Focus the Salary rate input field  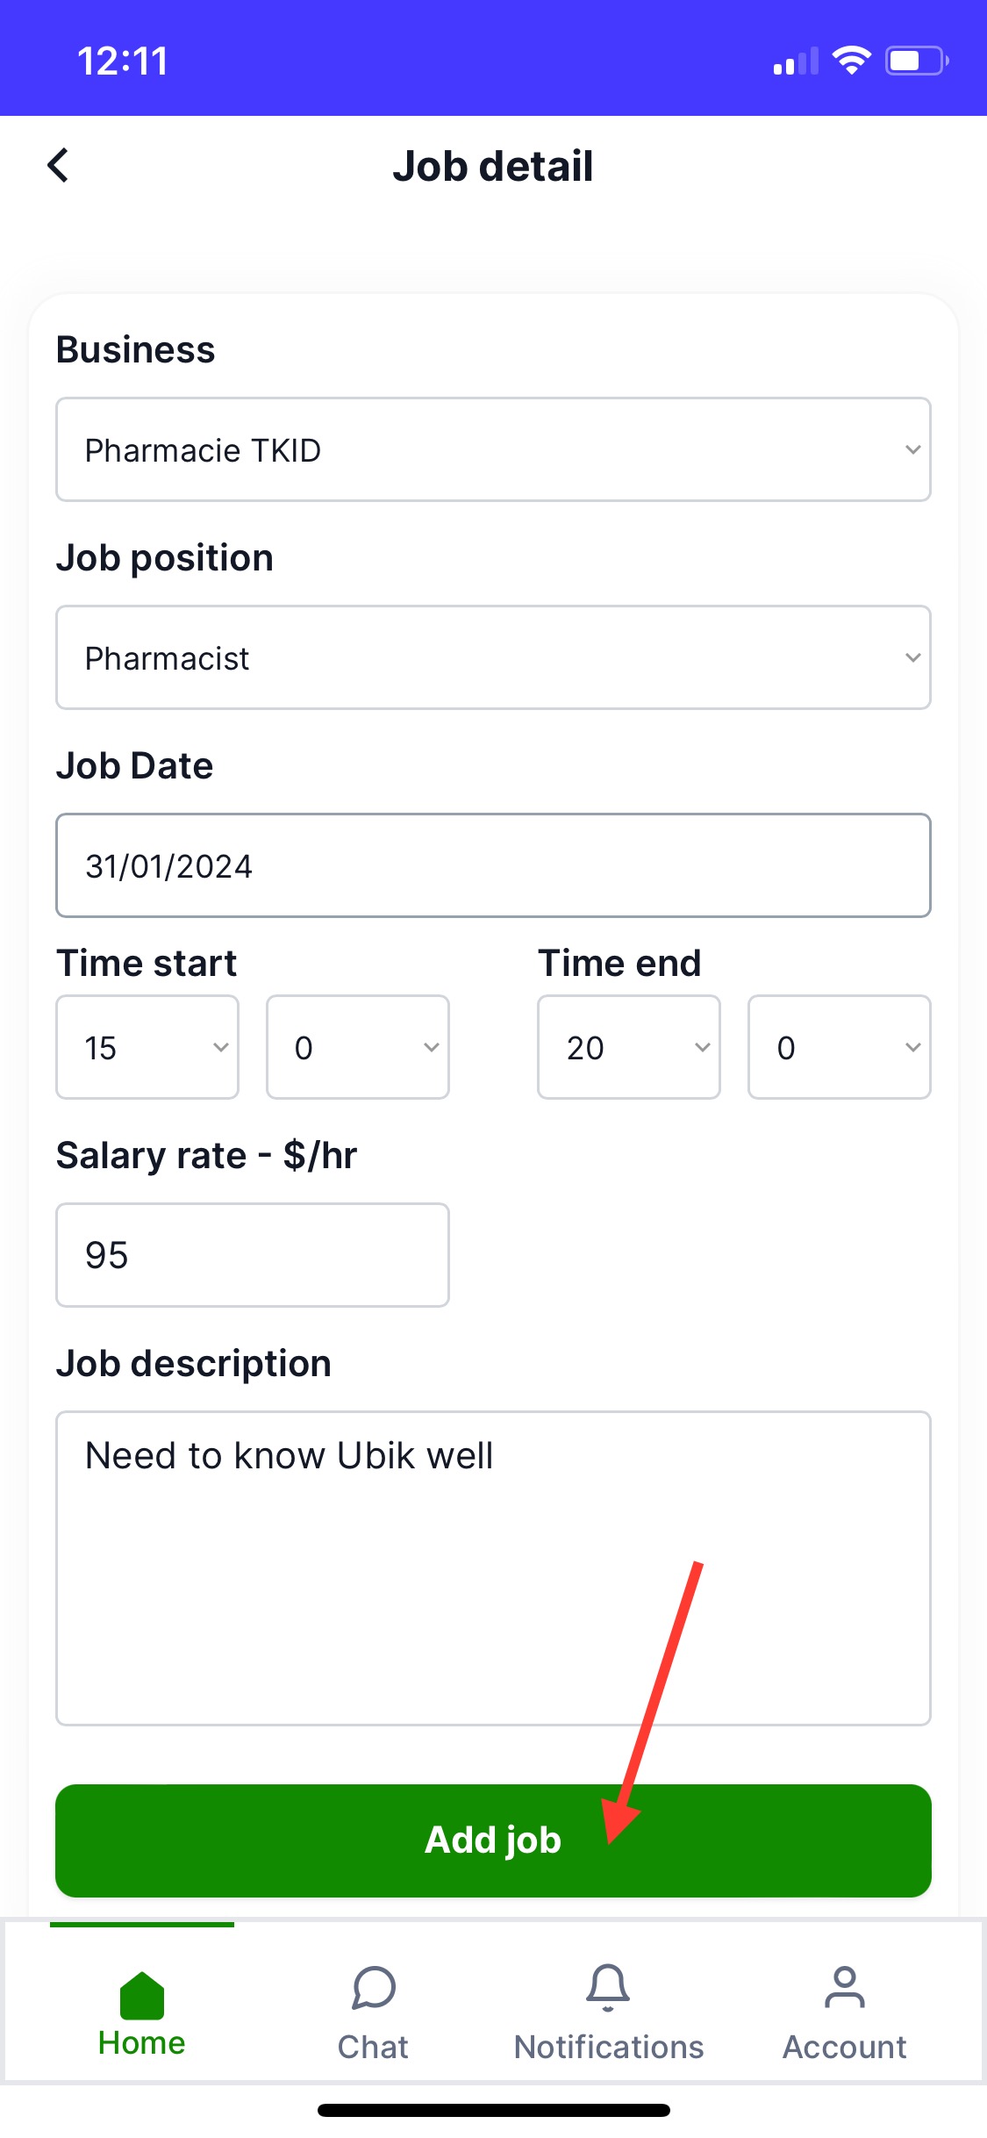pos(253,1255)
